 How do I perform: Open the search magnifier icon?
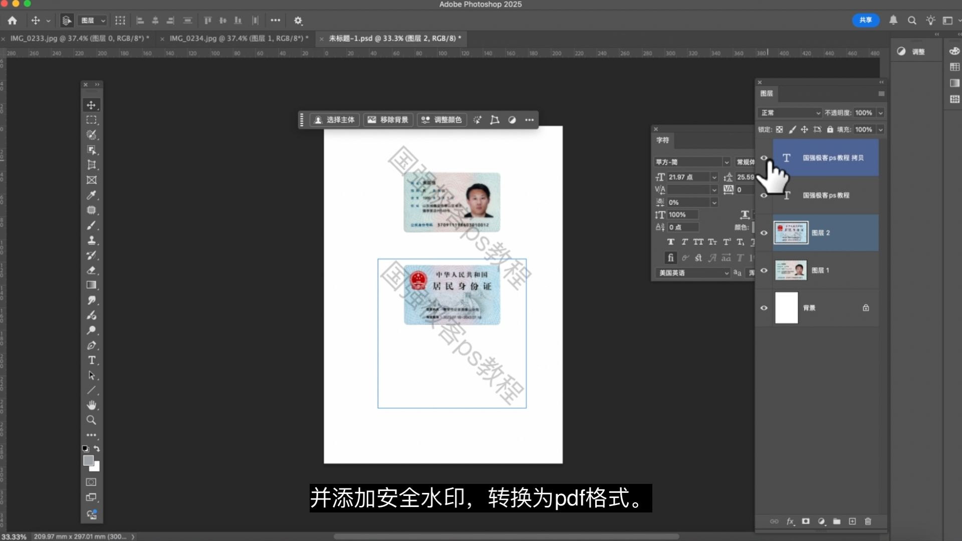[912, 21]
